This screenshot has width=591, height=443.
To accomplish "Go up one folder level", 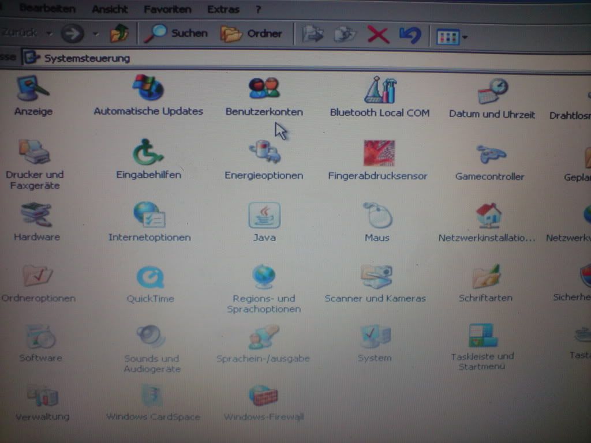I will pos(119,33).
